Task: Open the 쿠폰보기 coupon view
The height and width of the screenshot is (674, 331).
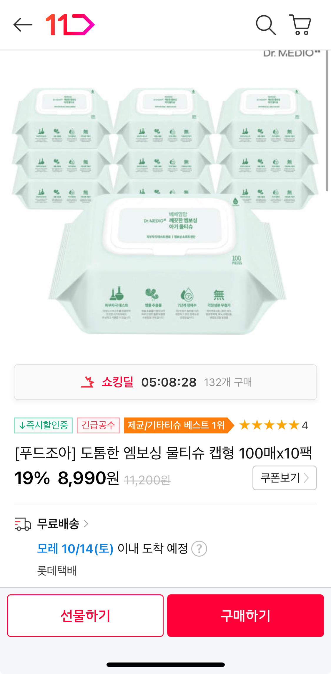Action: pyautogui.click(x=284, y=478)
